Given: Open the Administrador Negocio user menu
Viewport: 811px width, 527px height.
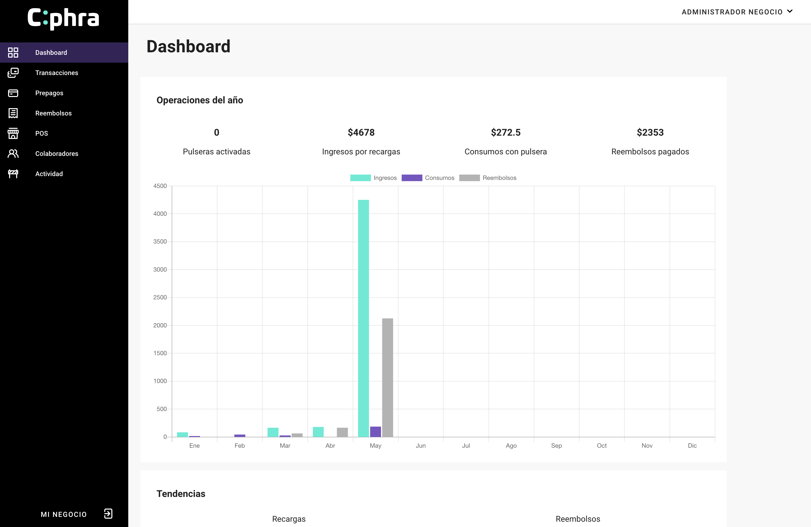Looking at the screenshot, I should point(732,12).
